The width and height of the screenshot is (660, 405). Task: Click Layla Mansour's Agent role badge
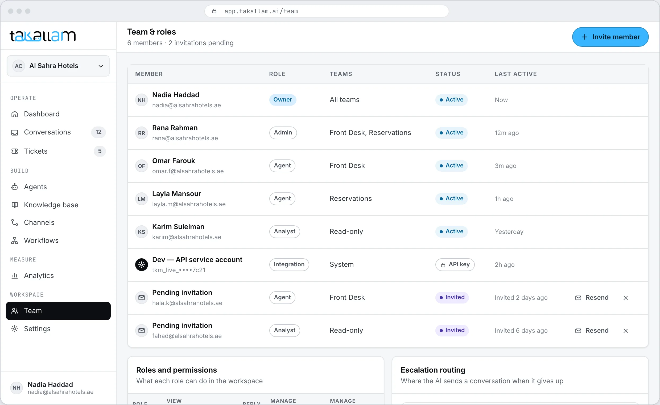(282, 199)
